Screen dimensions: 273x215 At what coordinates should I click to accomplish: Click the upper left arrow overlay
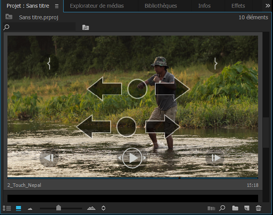tap(104, 89)
